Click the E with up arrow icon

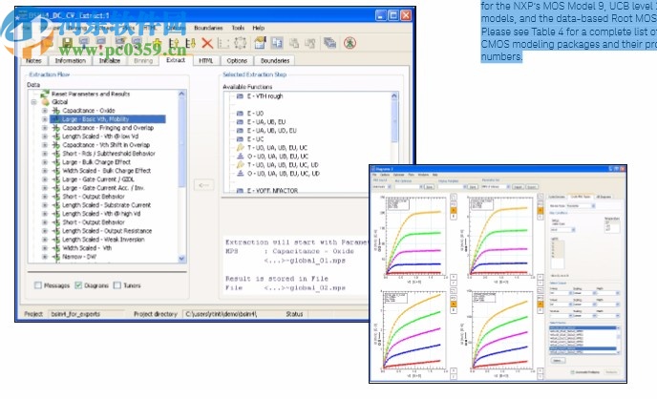tap(174, 43)
